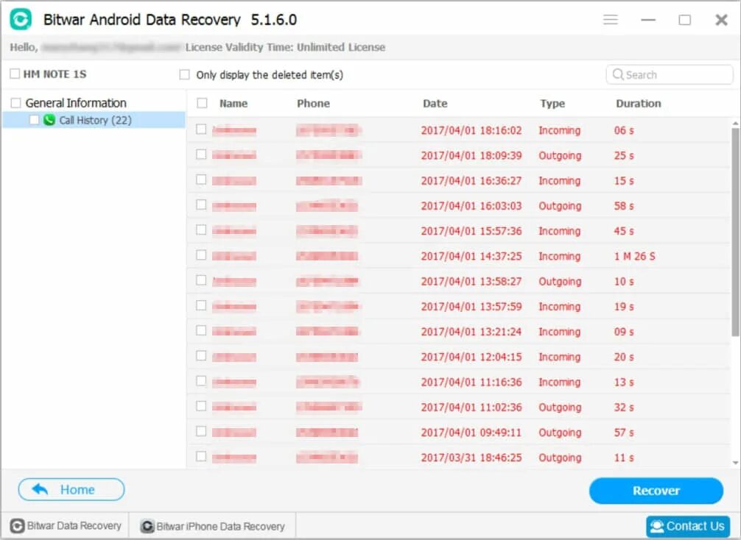Click the Bitwar iPhone Data Recovery icon
The image size is (741, 540).
coord(147,526)
